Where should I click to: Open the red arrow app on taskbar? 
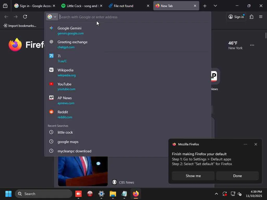pyautogui.click(x=78, y=194)
